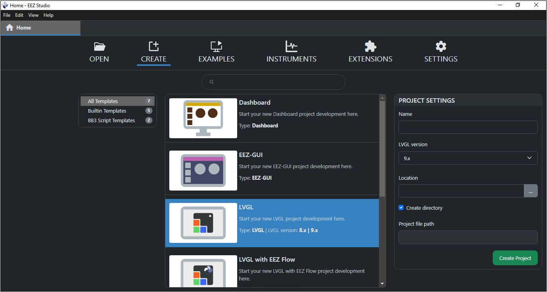Image resolution: width=547 pixels, height=292 pixels.
Task: Click 'Start your new EEZ-GUI project' description
Action: pyautogui.click(x=295, y=167)
